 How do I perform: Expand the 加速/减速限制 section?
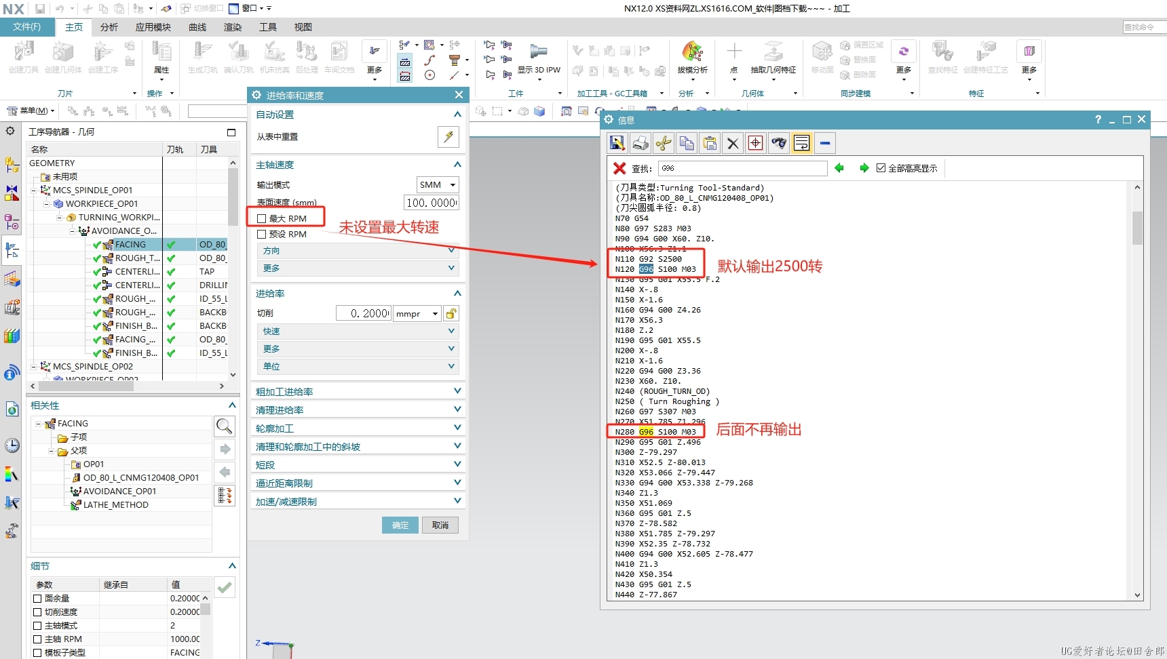pyautogui.click(x=358, y=502)
